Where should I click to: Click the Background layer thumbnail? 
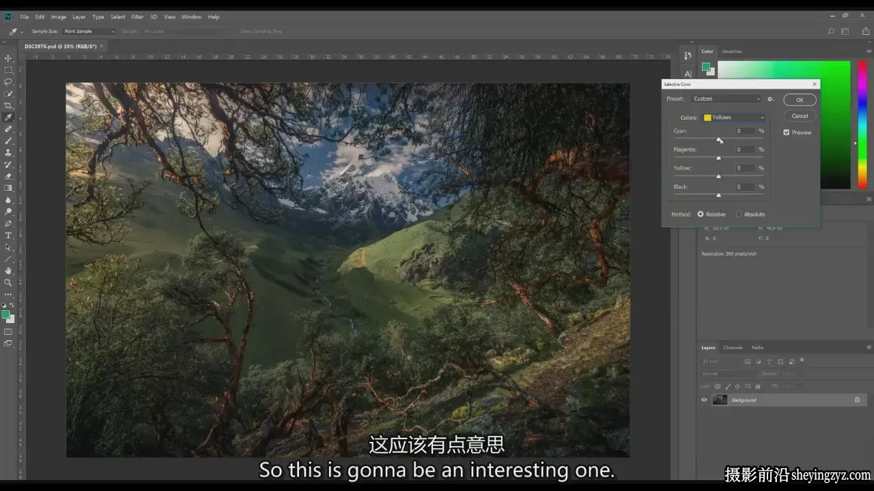tap(720, 400)
